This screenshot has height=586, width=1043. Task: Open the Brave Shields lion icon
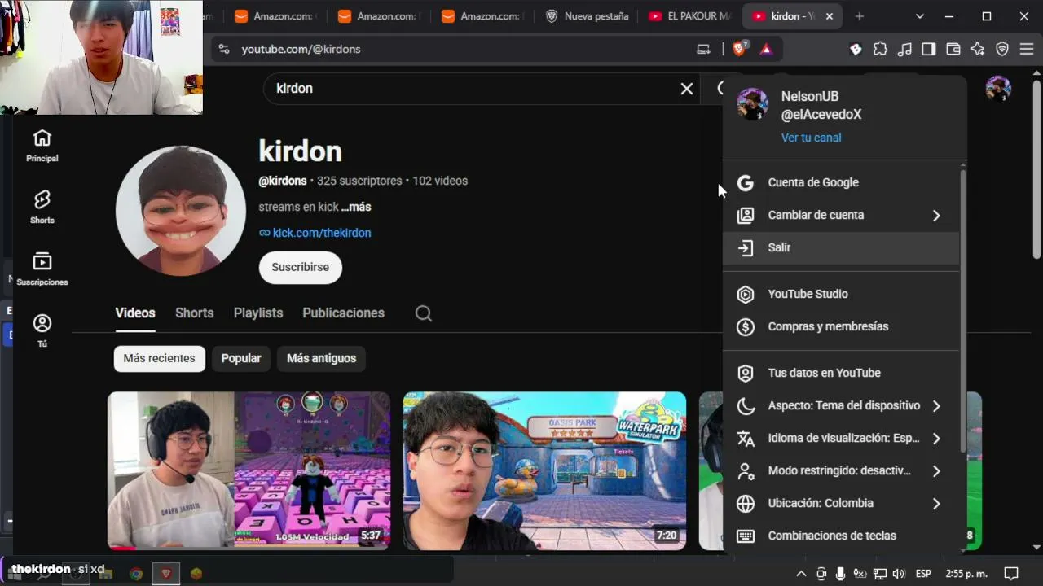739,50
